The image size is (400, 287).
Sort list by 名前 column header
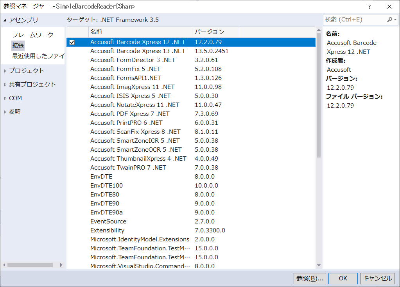pyautogui.click(x=140, y=32)
